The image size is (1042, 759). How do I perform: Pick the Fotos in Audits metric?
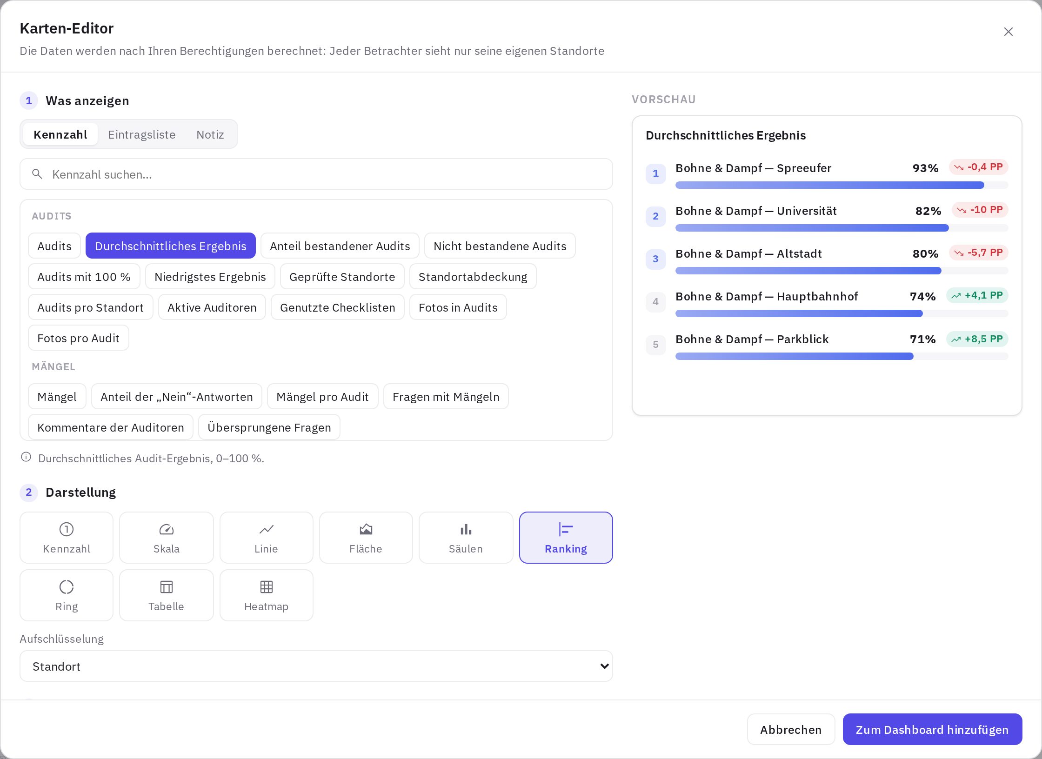point(458,307)
